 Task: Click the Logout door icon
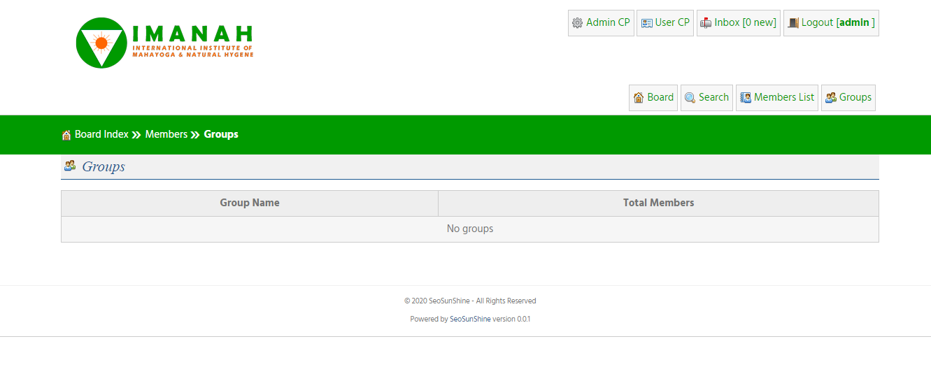coord(793,23)
